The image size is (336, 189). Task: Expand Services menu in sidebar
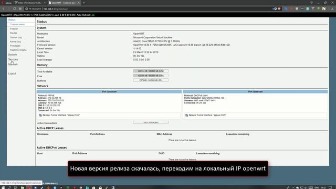(x=13, y=59)
